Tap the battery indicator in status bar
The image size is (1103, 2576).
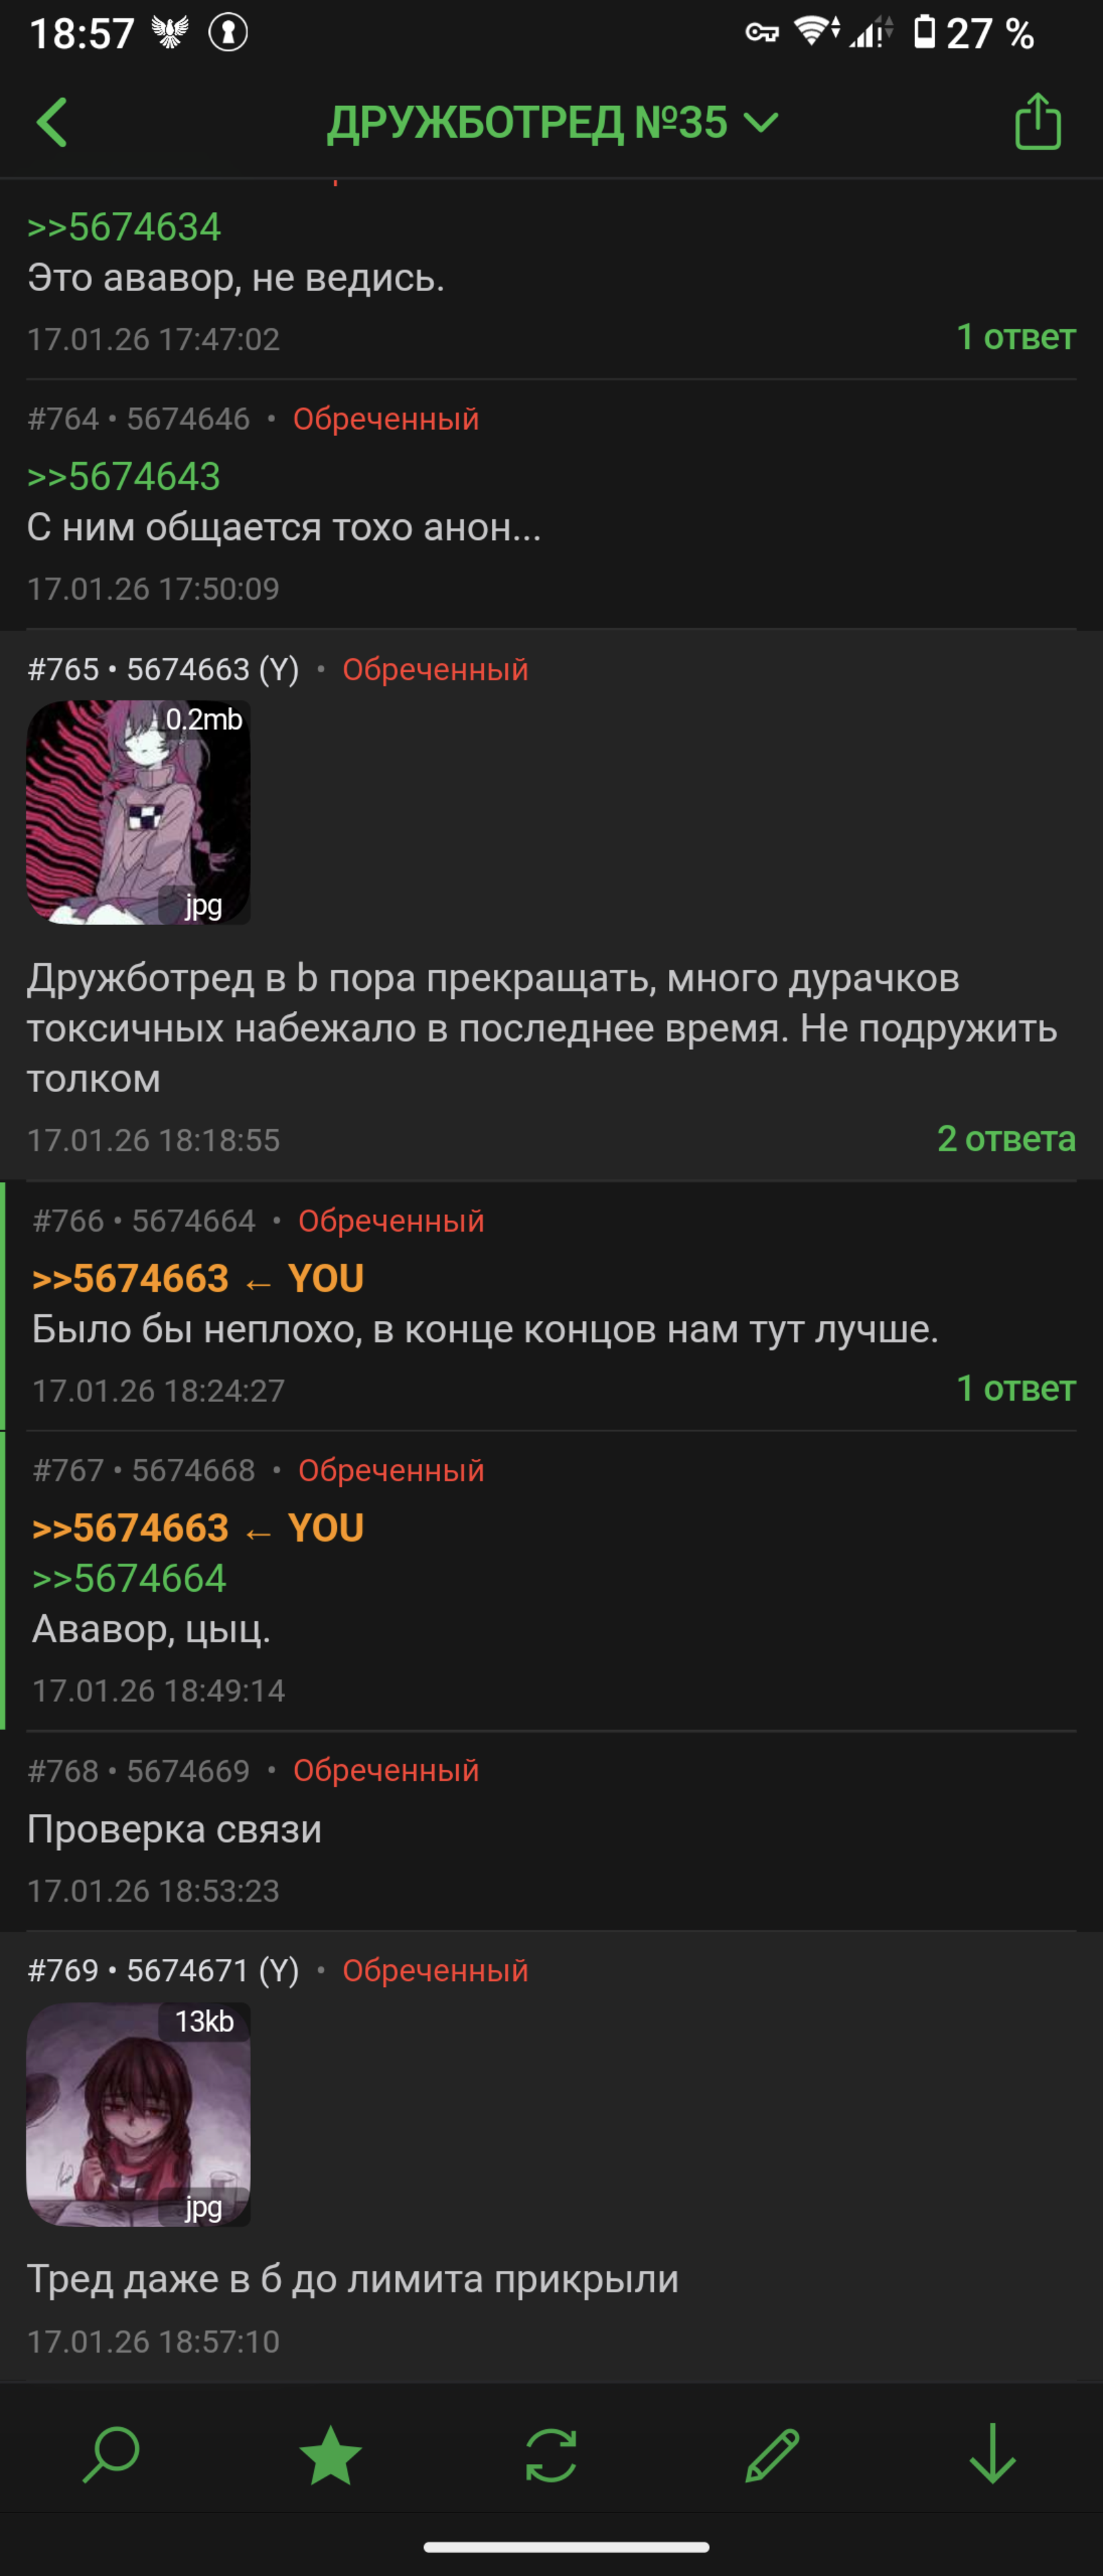click(x=925, y=33)
